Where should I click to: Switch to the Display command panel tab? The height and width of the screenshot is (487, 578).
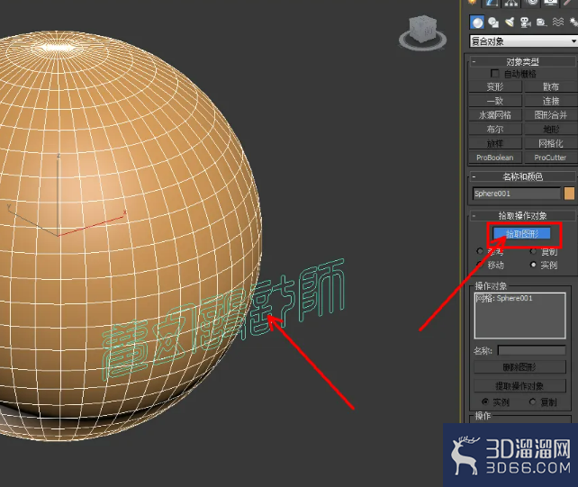click(x=551, y=3)
